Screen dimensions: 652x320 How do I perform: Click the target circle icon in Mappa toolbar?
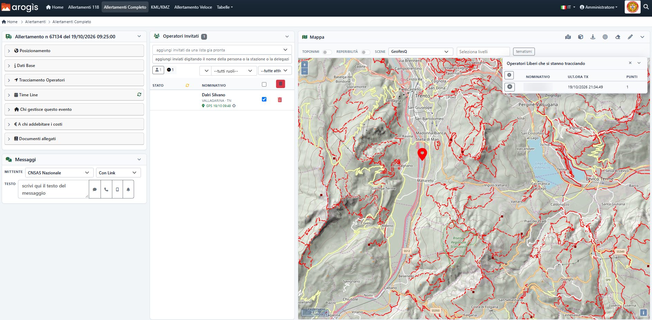pyautogui.click(x=605, y=37)
